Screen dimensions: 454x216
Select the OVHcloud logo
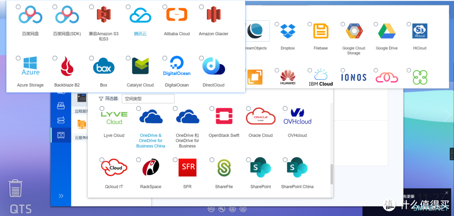click(297, 116)
